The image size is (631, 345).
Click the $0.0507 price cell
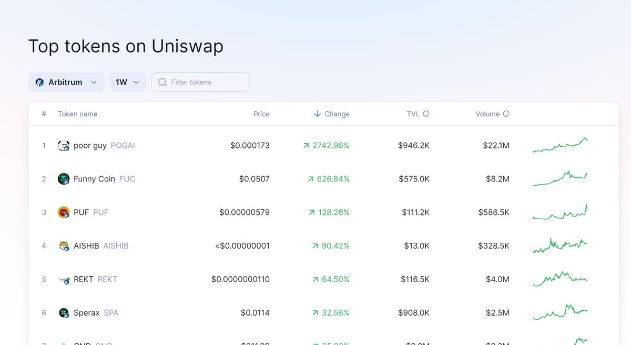255,179
